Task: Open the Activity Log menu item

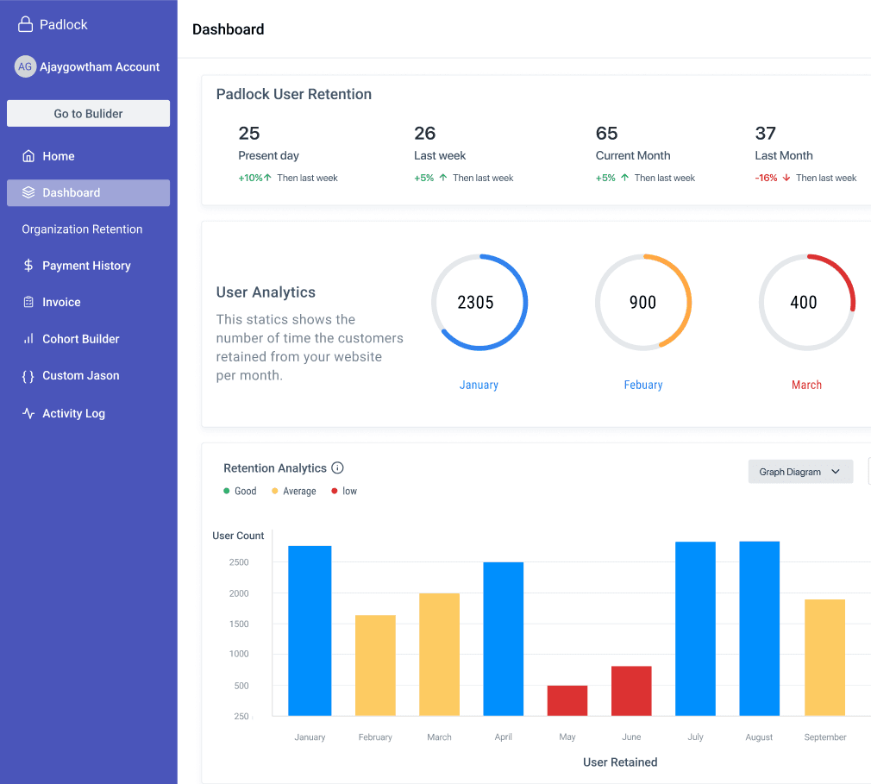Action: click(x=73, y=414)
